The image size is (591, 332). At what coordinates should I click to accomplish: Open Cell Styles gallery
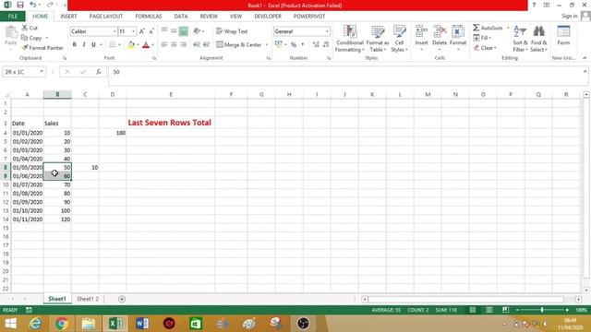click(x=399, y=39)
